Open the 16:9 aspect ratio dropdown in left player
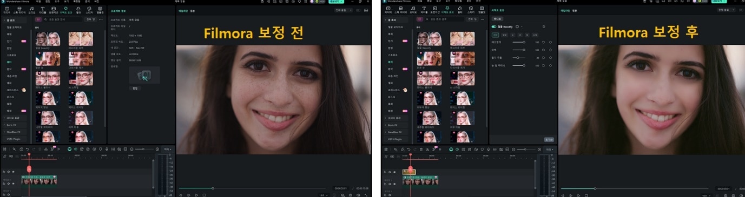Screen dimensions: 745x197 (x=324, y=195)
